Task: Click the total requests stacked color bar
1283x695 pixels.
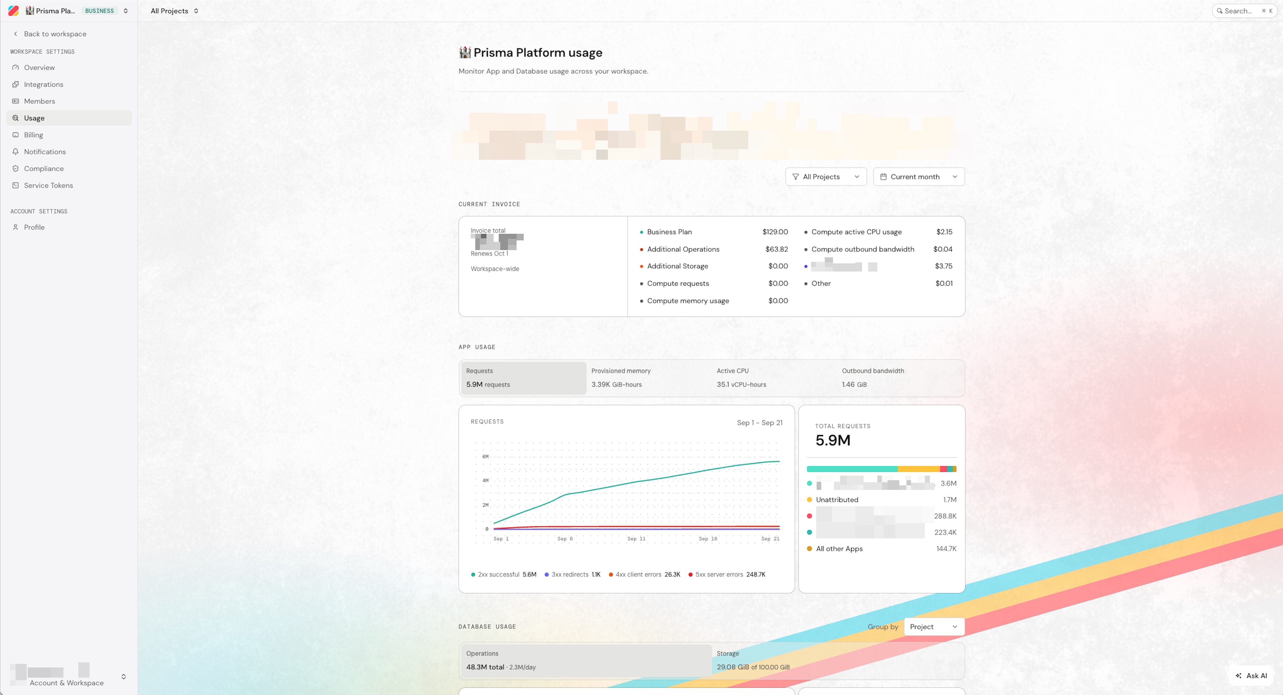Action: click(x=882, y=469)
